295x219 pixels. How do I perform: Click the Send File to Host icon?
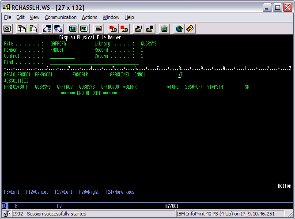[47, 29]
